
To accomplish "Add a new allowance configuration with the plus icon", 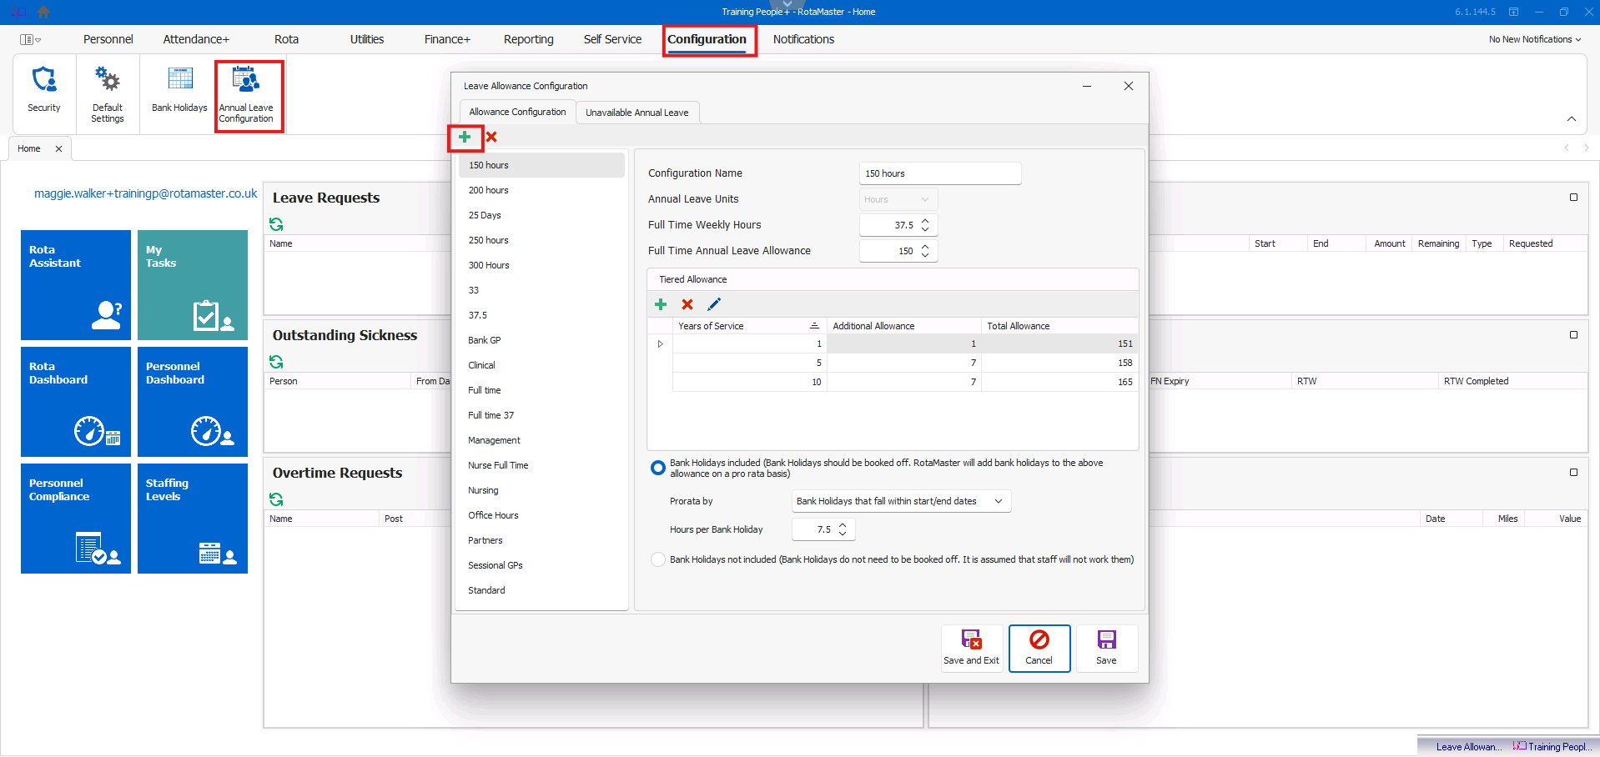I will [465, 137].
